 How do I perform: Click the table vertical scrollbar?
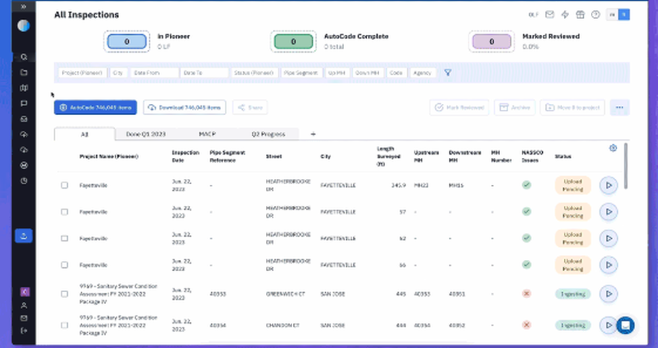tap(626, 166)
